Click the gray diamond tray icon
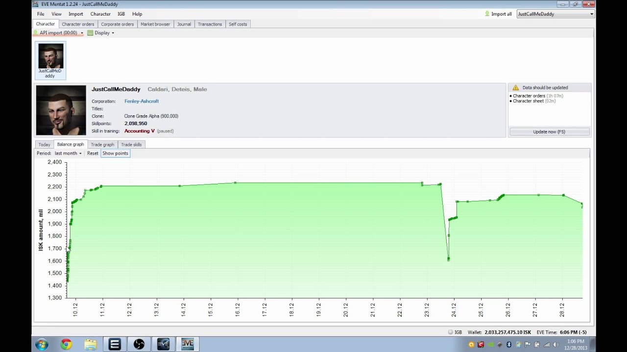Screen dimensions: 627x352 click(499, 345)
